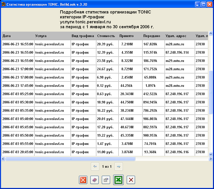
Task: Click the horizontal scrollbar right arrow
Action: (211, 159)
